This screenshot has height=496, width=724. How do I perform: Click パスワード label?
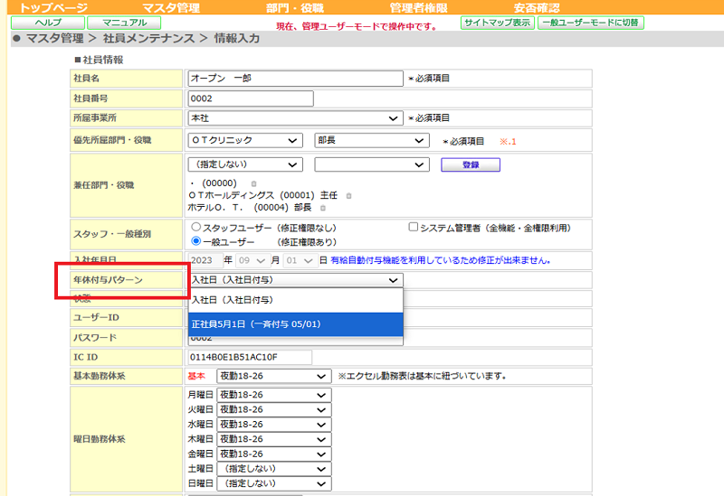click(95, 337)
